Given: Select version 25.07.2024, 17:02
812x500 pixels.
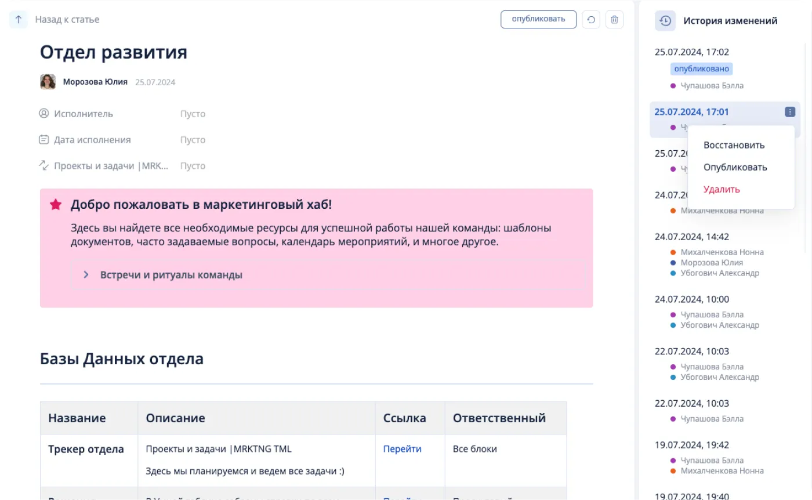Looking at the screenshot, I should point(692,52).
